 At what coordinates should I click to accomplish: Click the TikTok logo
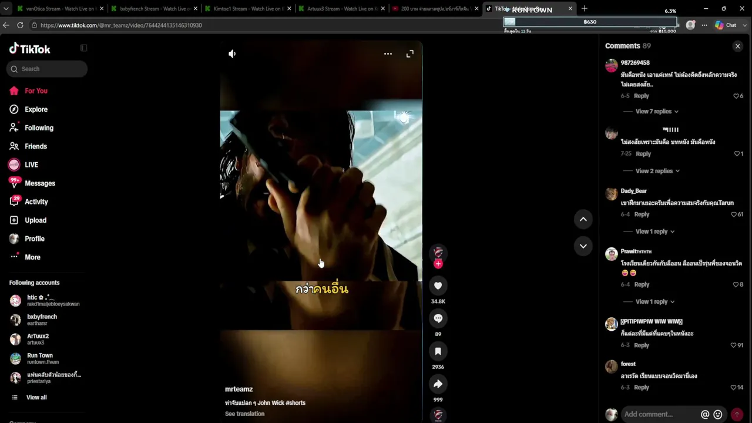click(x=30, y=49)
